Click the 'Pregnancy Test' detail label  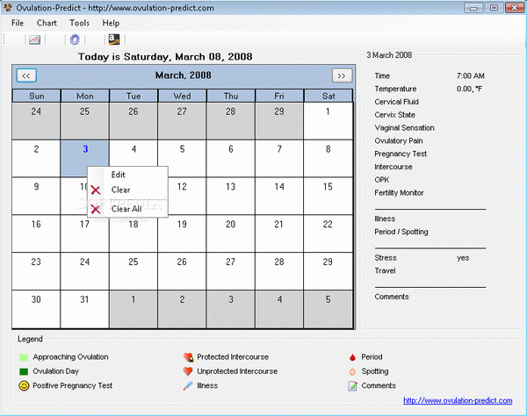401,154
